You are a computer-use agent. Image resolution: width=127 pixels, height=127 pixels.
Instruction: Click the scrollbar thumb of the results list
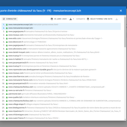pyautogui.click(x=125, y=32)
